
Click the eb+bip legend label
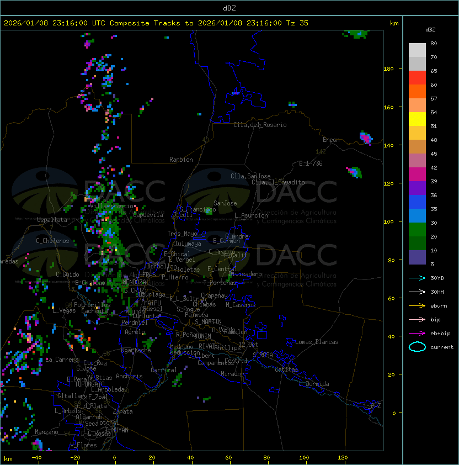[440, 334]
